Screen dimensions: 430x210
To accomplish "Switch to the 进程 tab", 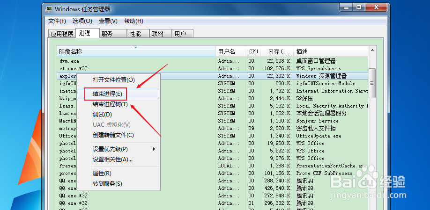I will [87, 33].
